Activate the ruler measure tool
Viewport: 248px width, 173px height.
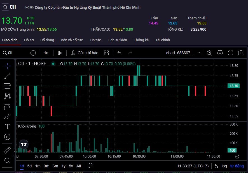tap(8, 151)
